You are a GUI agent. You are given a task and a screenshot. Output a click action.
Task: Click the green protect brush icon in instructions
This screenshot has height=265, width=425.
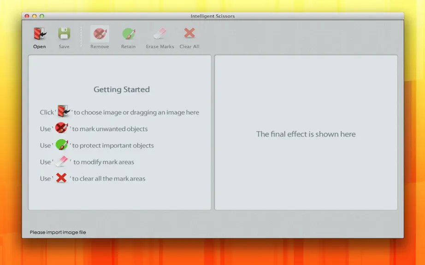coord(62,144)
